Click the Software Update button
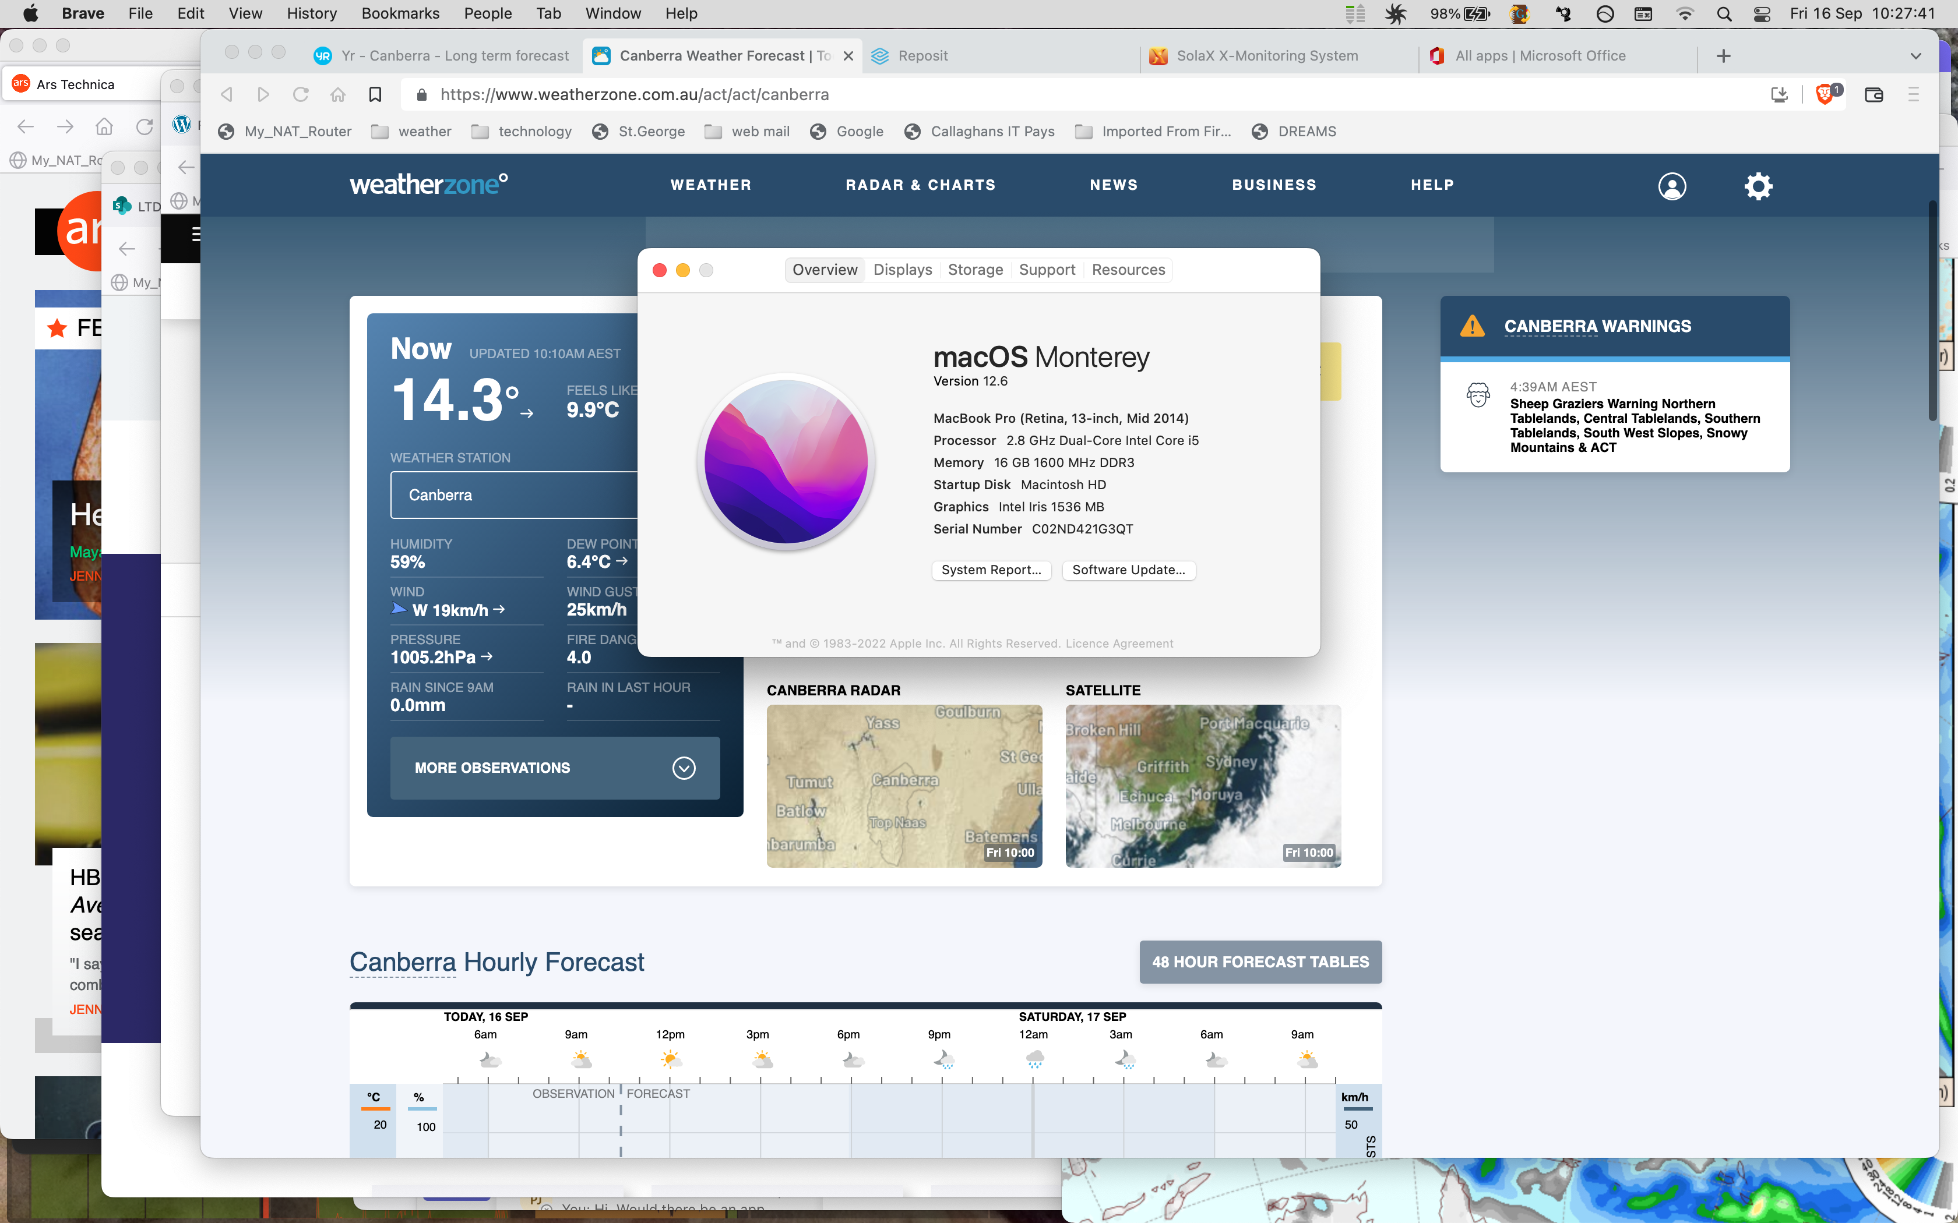This screenshot has height=1223, width=1958. (1129, 570)
